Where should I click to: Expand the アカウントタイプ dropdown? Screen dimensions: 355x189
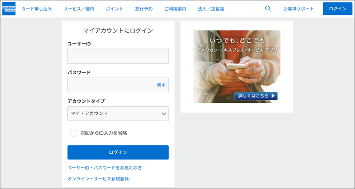118,113
